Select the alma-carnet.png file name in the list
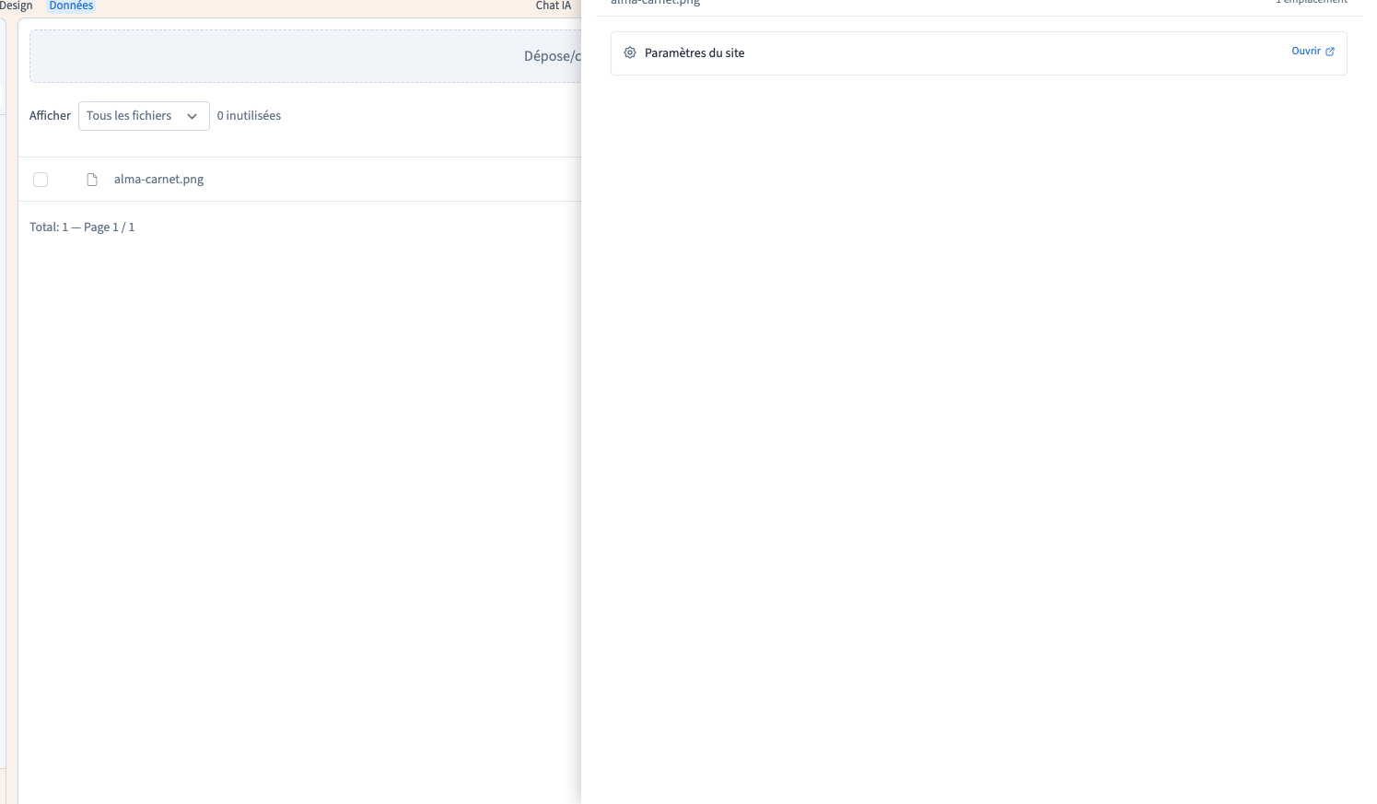Screen dimensions: 1377x804 pyautogui.click(x=158, y=180)
